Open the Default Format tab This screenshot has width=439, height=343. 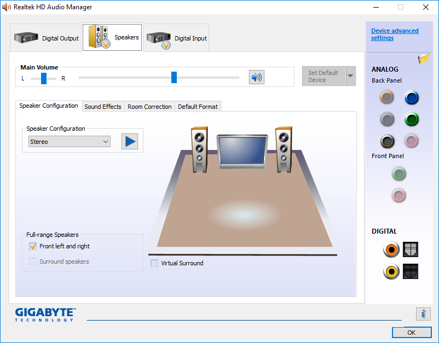[198, 107]
